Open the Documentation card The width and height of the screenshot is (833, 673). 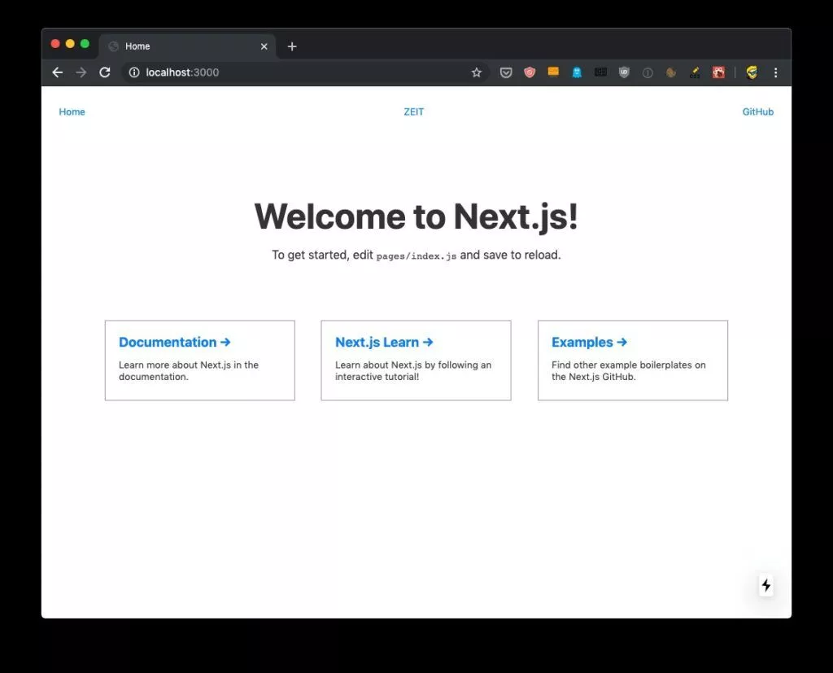pos(199,360)
